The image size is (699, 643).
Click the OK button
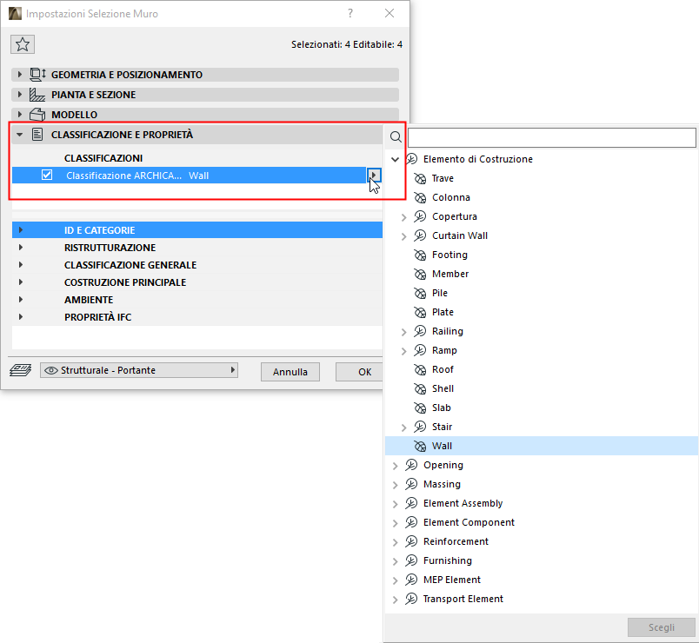point(359,372)
